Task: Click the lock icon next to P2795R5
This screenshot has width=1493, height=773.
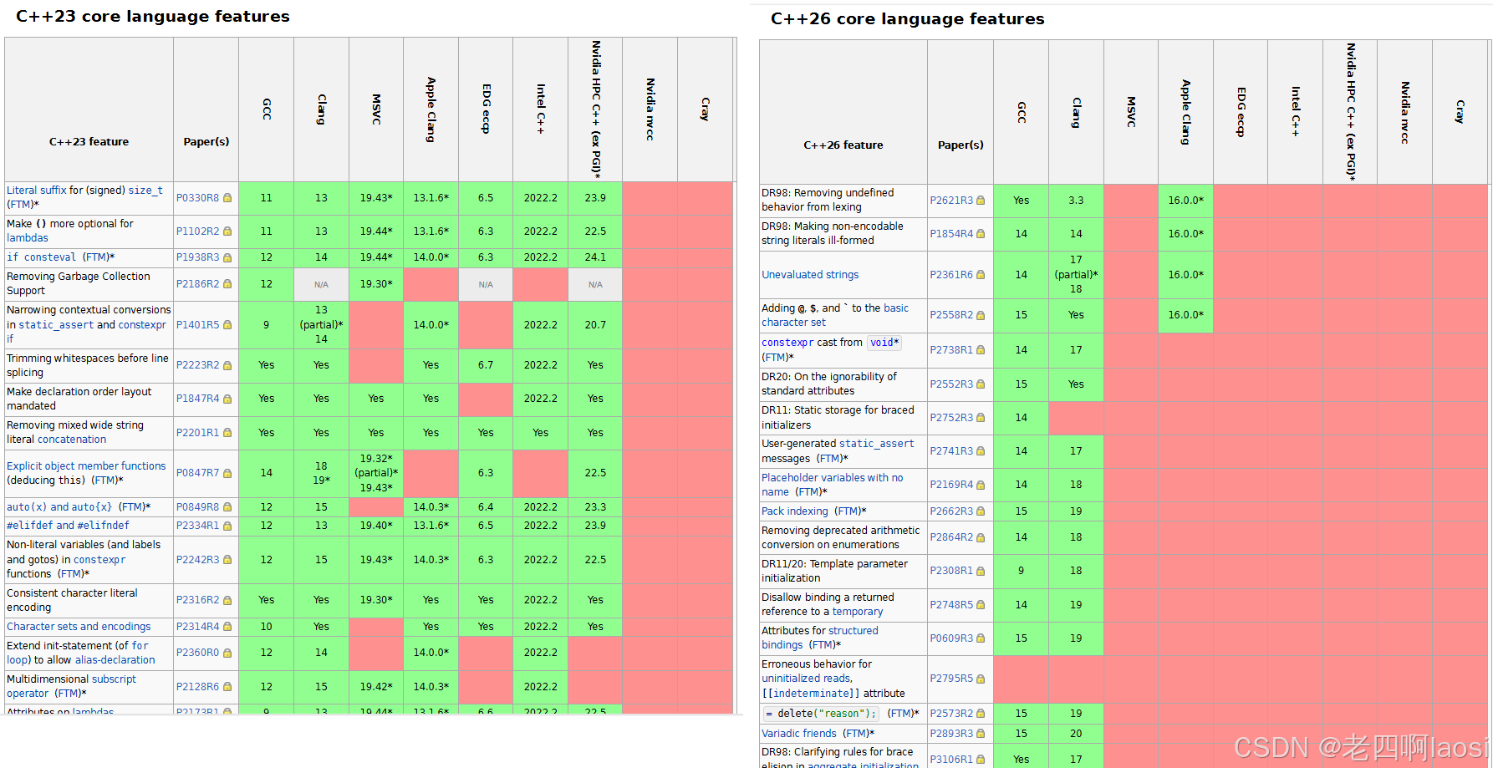Action: [981, 679]
